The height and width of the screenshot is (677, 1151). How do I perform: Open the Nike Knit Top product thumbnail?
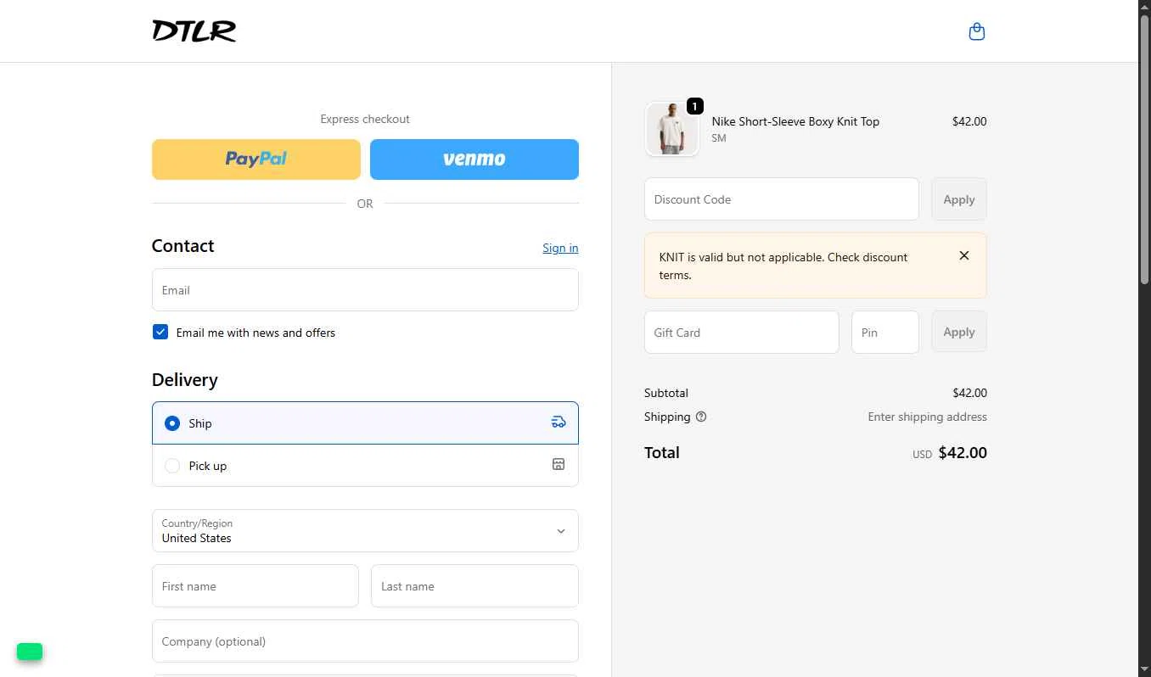pyautogui.click(x=671, y=129)
